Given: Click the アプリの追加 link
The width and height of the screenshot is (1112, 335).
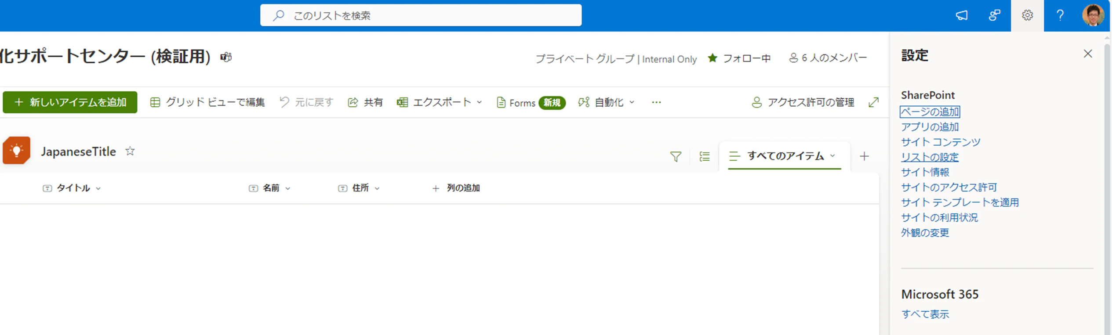Looking at the screenshot, I should coord(930,127).
